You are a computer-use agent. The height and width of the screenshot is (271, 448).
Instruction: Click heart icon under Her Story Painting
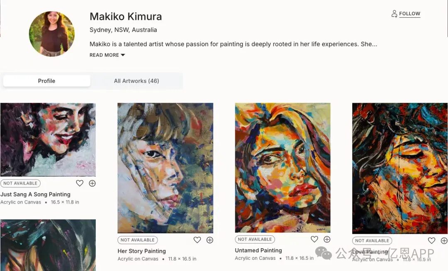tap(197, 240)
